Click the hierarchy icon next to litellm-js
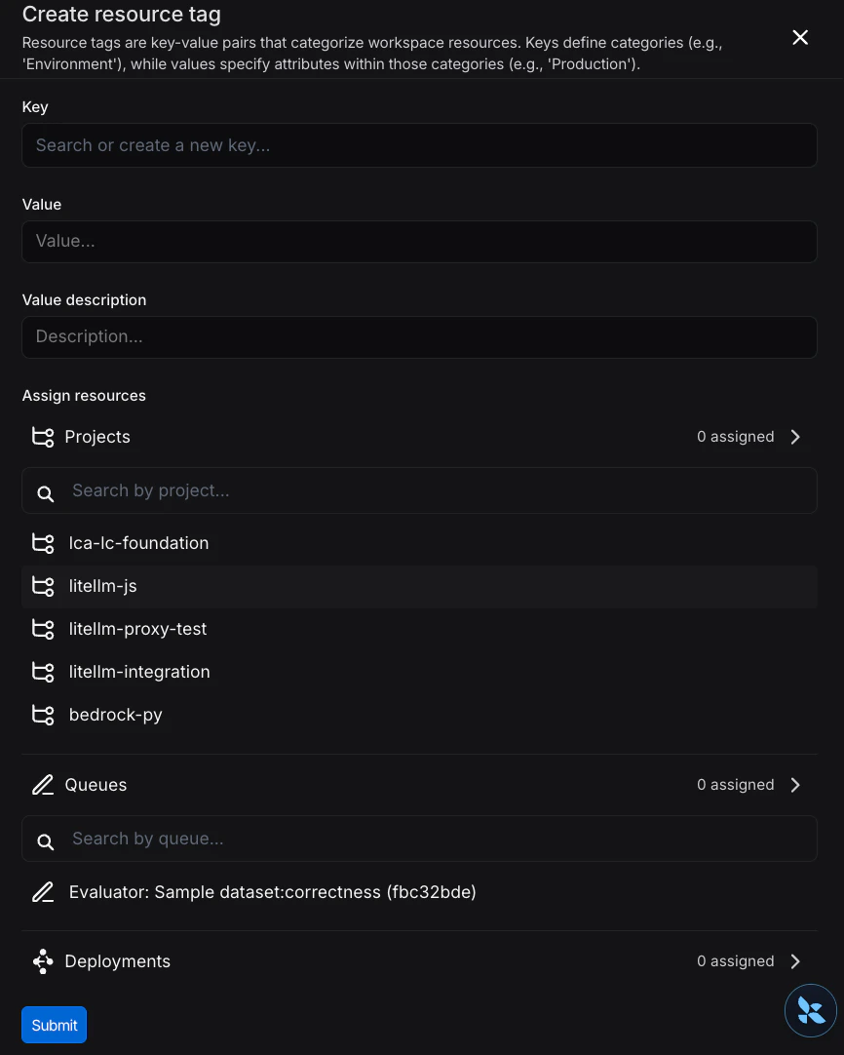844x1055 pixels. point(42,586)
